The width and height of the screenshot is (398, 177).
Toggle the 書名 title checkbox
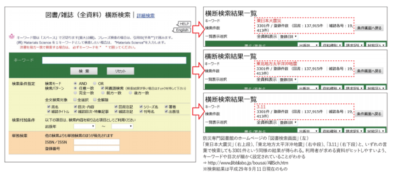(x=49, y=107)
